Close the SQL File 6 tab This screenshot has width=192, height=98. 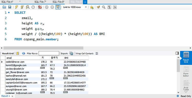pos(85,2)
